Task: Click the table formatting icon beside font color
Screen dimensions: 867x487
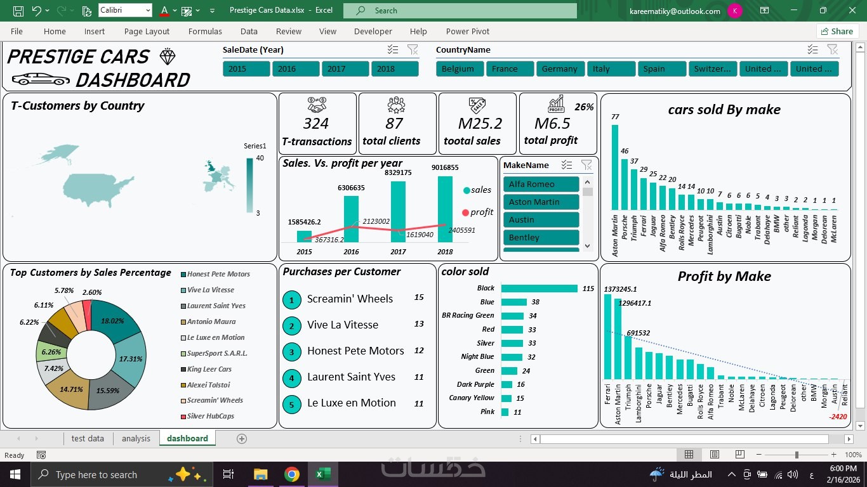Action: [x=187, y=11]
